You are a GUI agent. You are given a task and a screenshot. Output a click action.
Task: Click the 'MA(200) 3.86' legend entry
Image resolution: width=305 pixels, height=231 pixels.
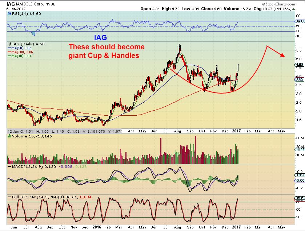click(22, 52)
